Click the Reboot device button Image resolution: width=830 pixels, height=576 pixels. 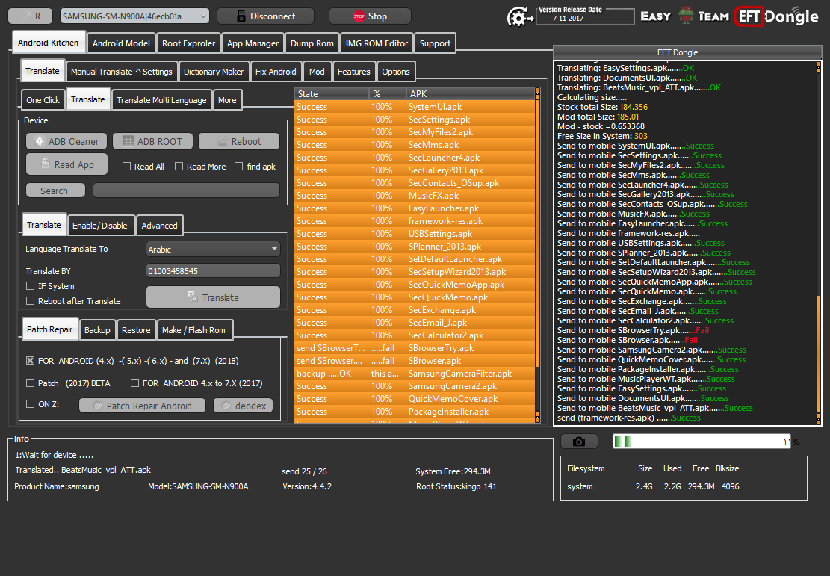coord(239,141)
